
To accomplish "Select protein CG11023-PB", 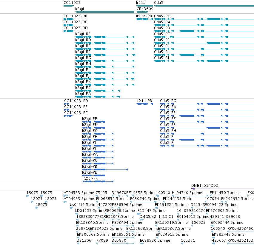I will (76, 107).
